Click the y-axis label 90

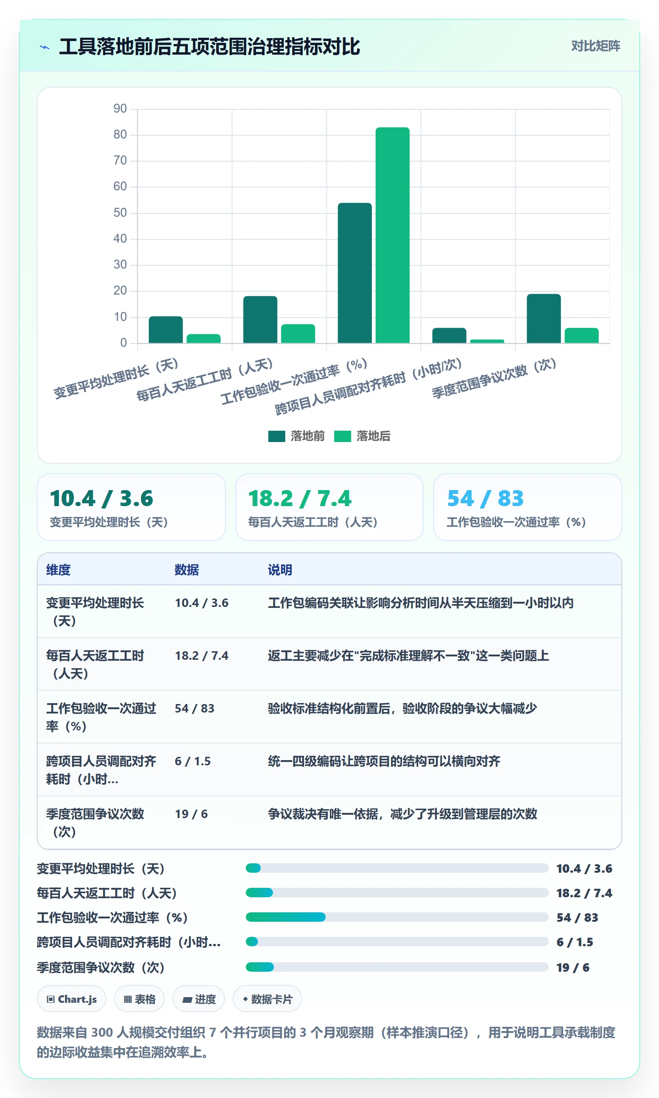click(x=120, y=109)
